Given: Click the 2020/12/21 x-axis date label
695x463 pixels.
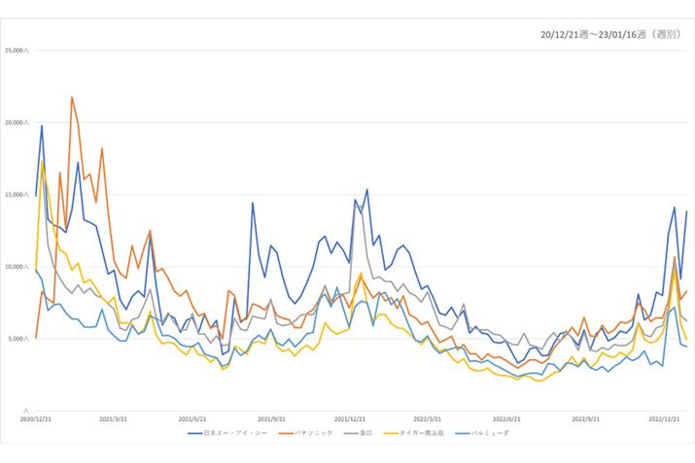Looking at the screenshot, I should coord(34,417).
